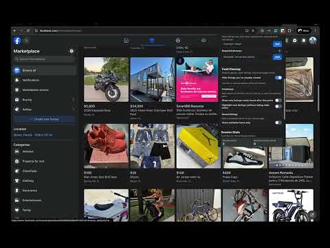Go to the Facebook Home icon in top navigation
The width and height of the screenshot is (330, 248).
click(126, 41)
